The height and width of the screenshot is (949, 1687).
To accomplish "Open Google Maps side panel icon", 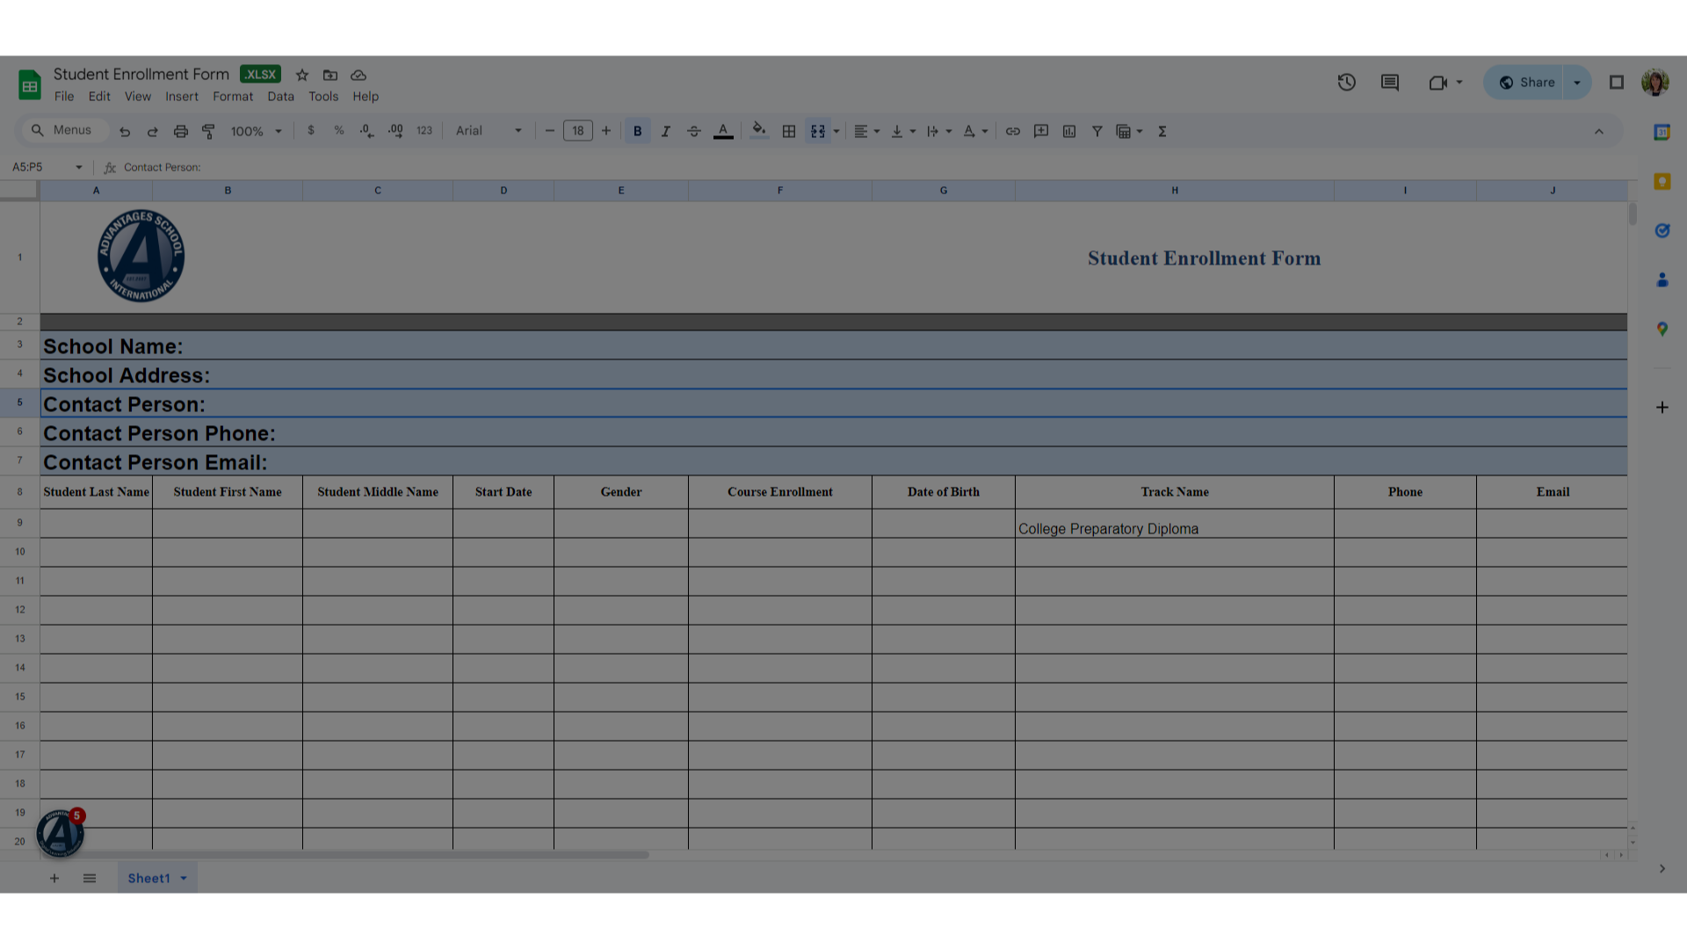I will coord(1662,329).
